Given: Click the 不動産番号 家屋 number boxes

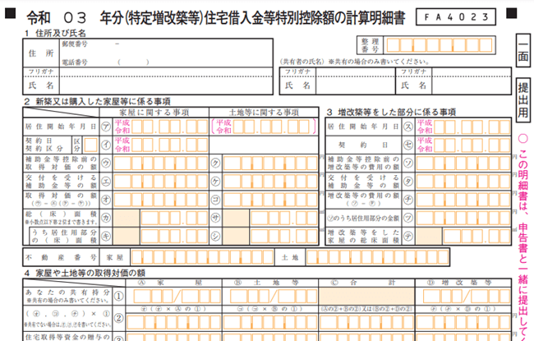Looking at the screenshot, I should 203,257.
